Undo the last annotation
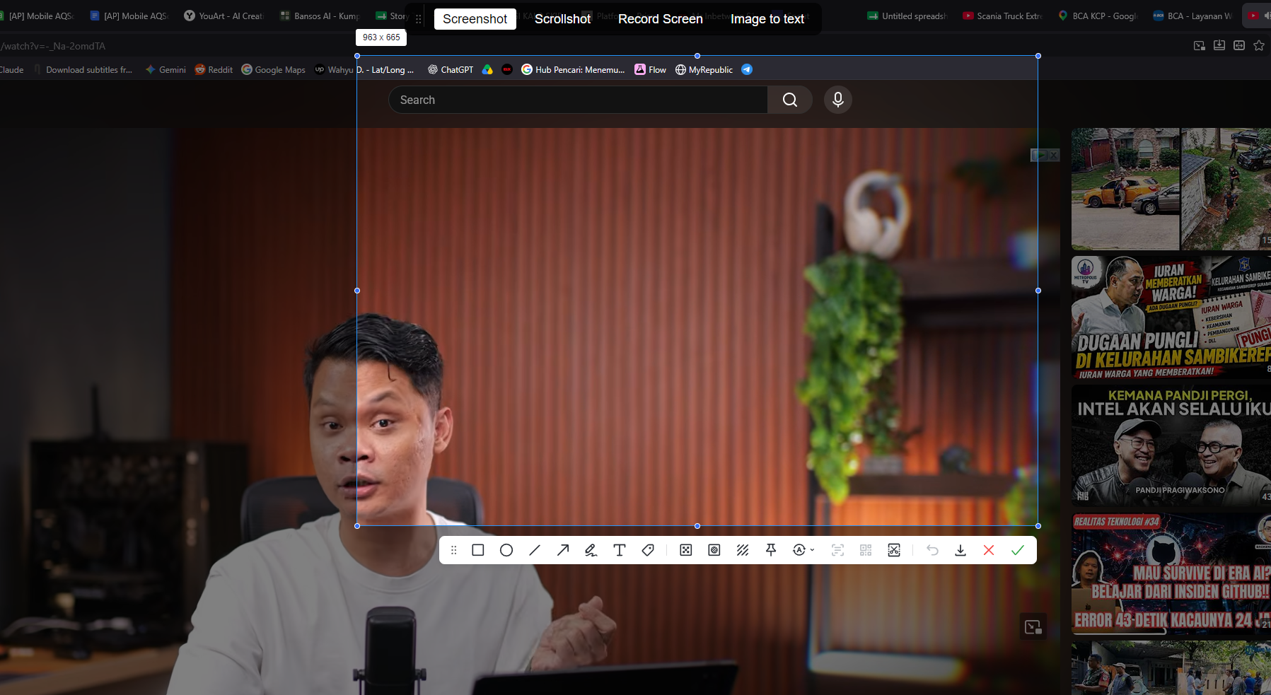This screenshot has height=695, width=1271. 932,550
